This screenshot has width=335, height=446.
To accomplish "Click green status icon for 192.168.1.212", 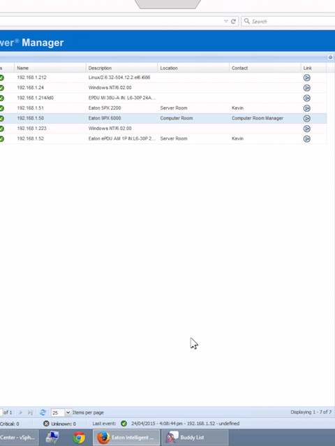I will [1, 78].
